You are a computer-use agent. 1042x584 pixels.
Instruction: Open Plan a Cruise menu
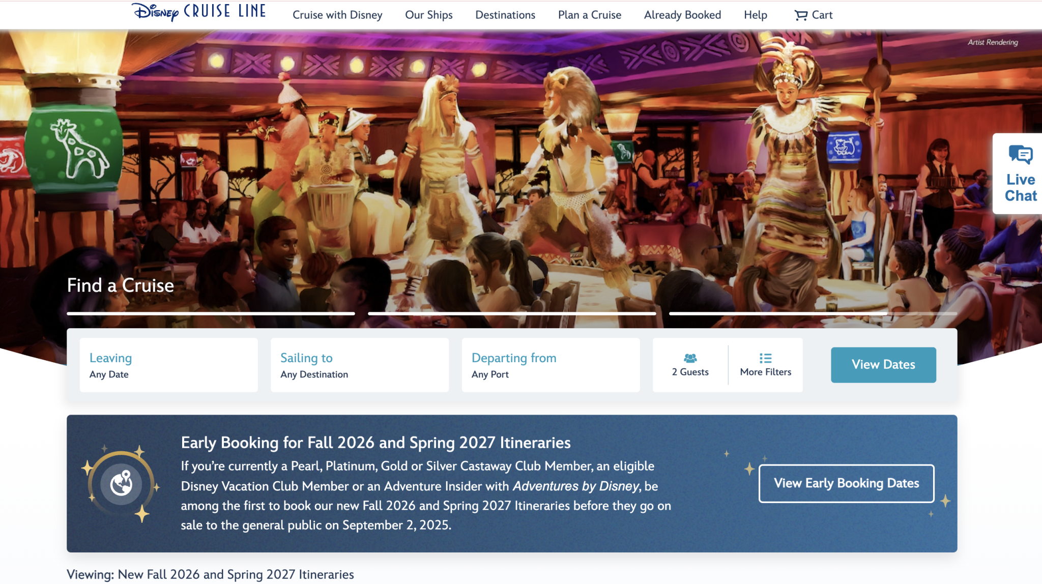pos(590,15)
